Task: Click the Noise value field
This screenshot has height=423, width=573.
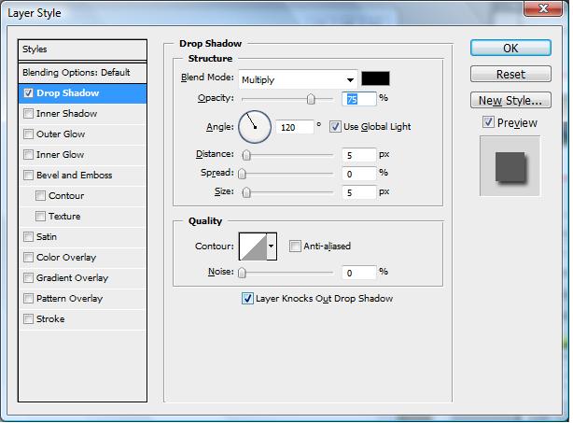Action: click(359, 273)
